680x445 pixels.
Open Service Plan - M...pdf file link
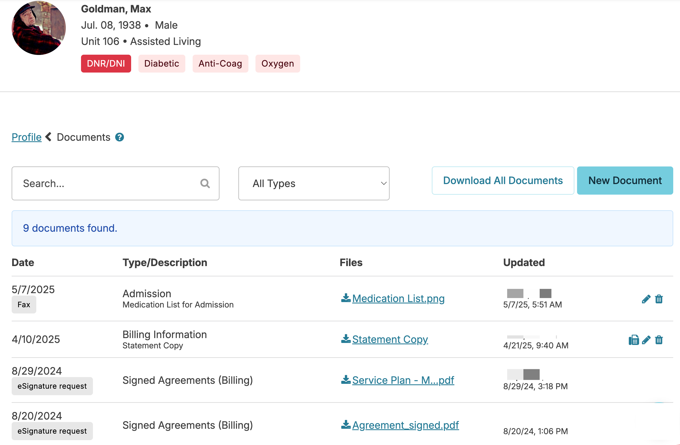pos(403,380)
